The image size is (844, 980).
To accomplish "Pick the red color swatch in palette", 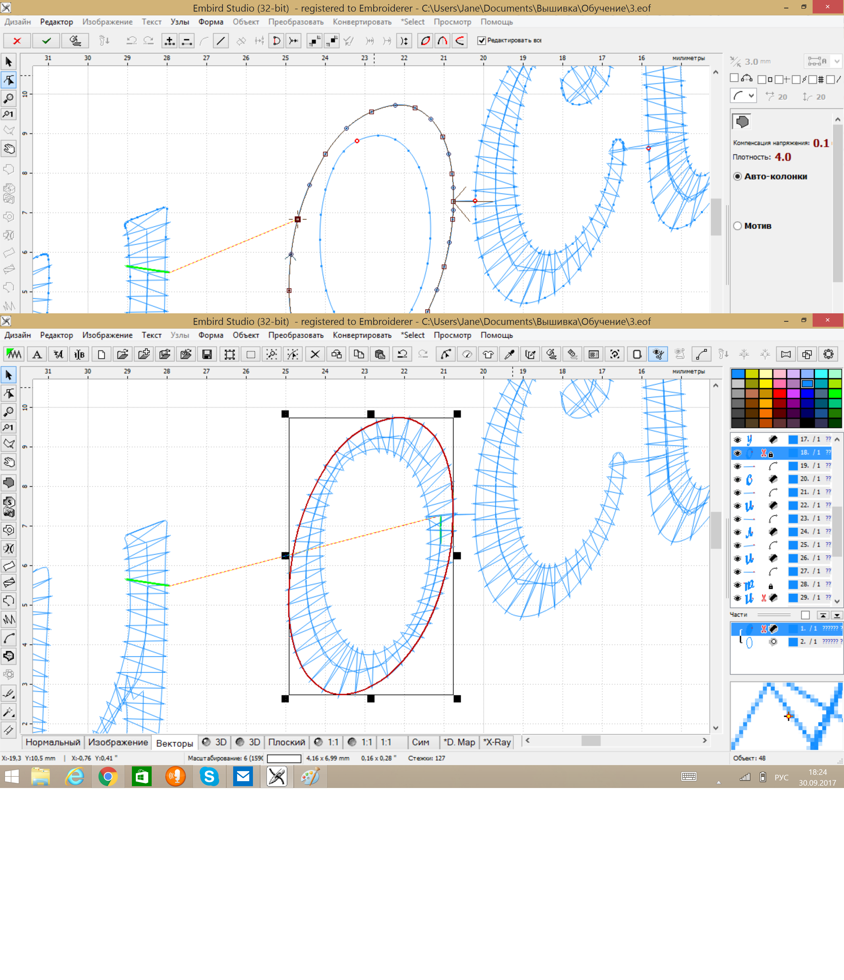I will coord(779,393).
